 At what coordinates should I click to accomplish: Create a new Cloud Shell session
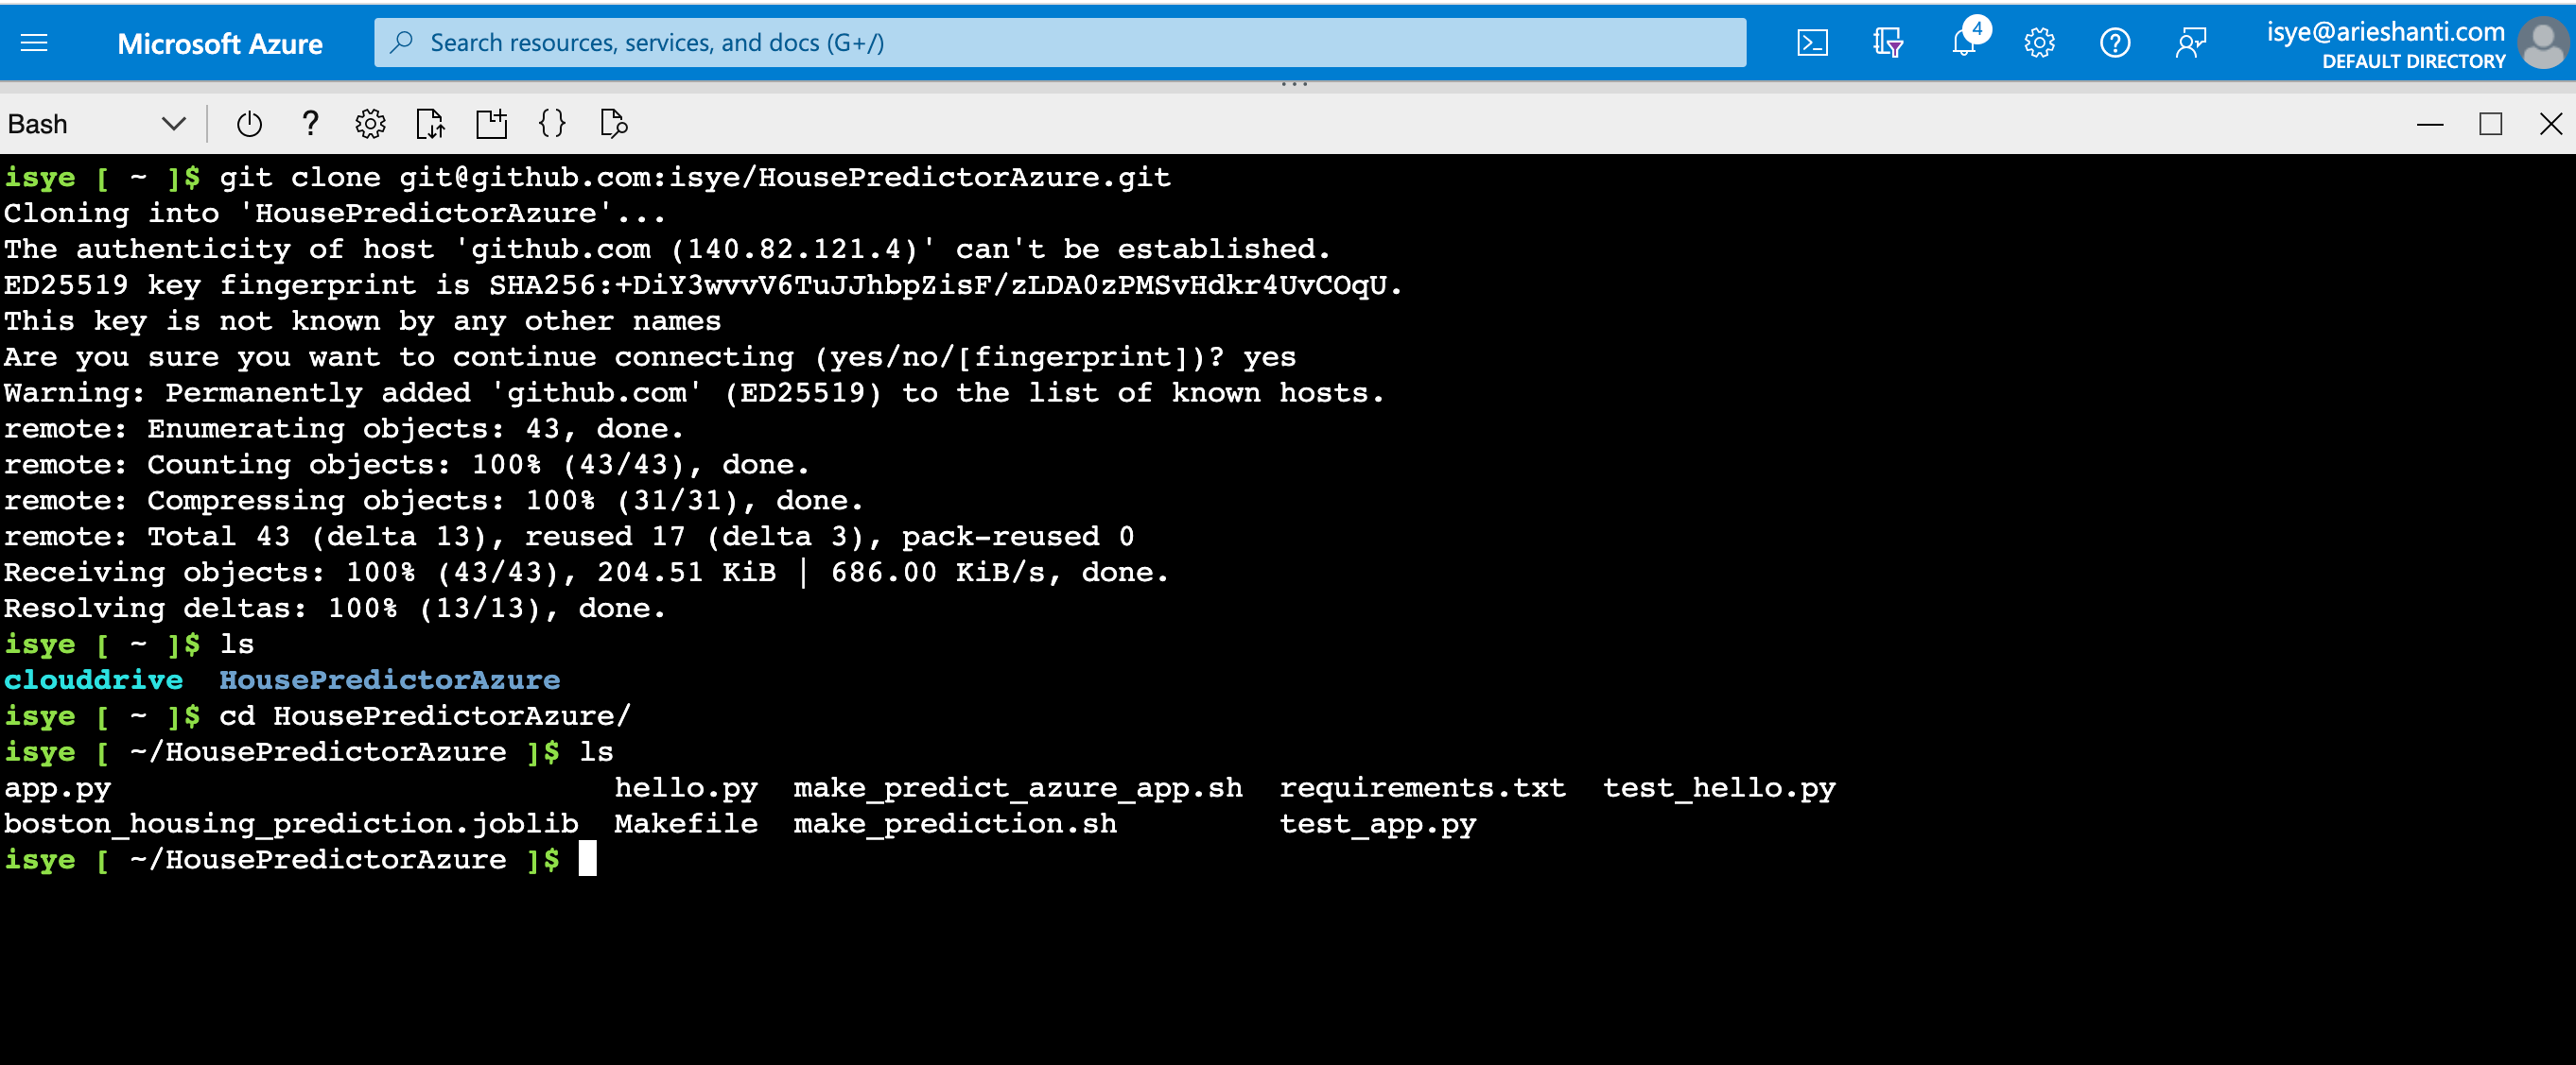(x=491, y=124)
